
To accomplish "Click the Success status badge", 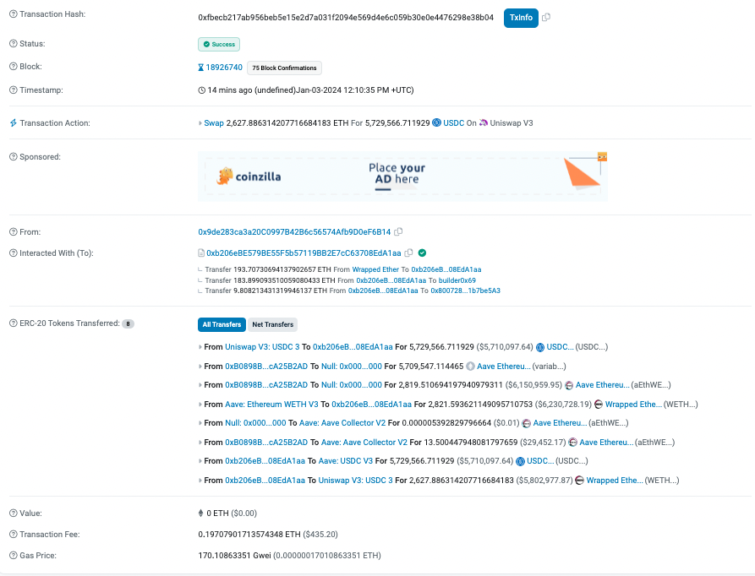I will [219, 44].
